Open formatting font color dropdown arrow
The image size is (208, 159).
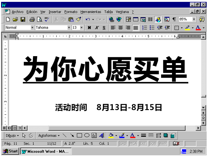[x=204, y=28]
